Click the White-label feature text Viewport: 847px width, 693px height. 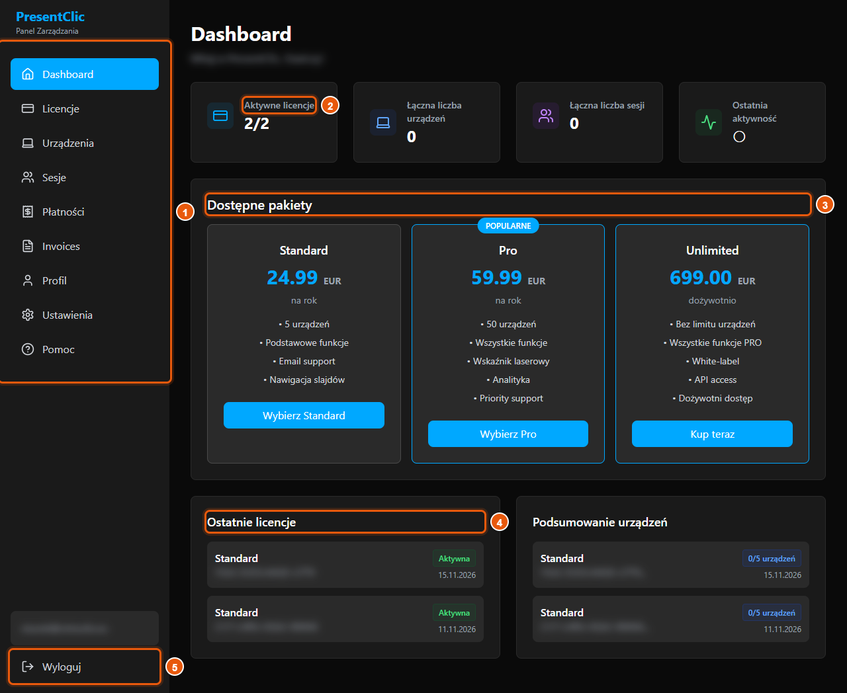click(x=713, y=361)
